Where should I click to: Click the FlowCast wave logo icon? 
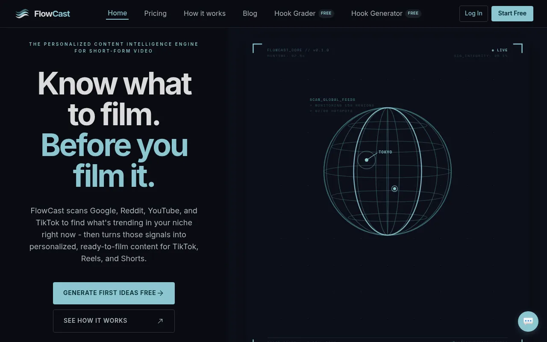tap(22, 14)
